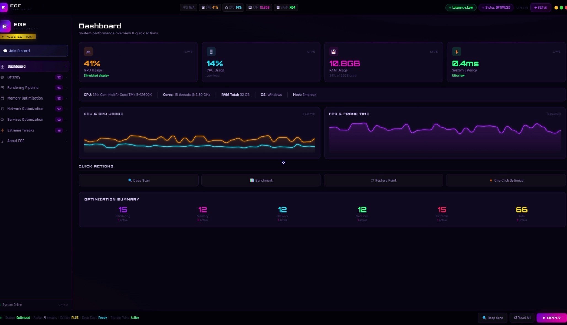The image size is (567, 325).
Task: Click the Host: Emerson info text
Action: tap(304, 95)
